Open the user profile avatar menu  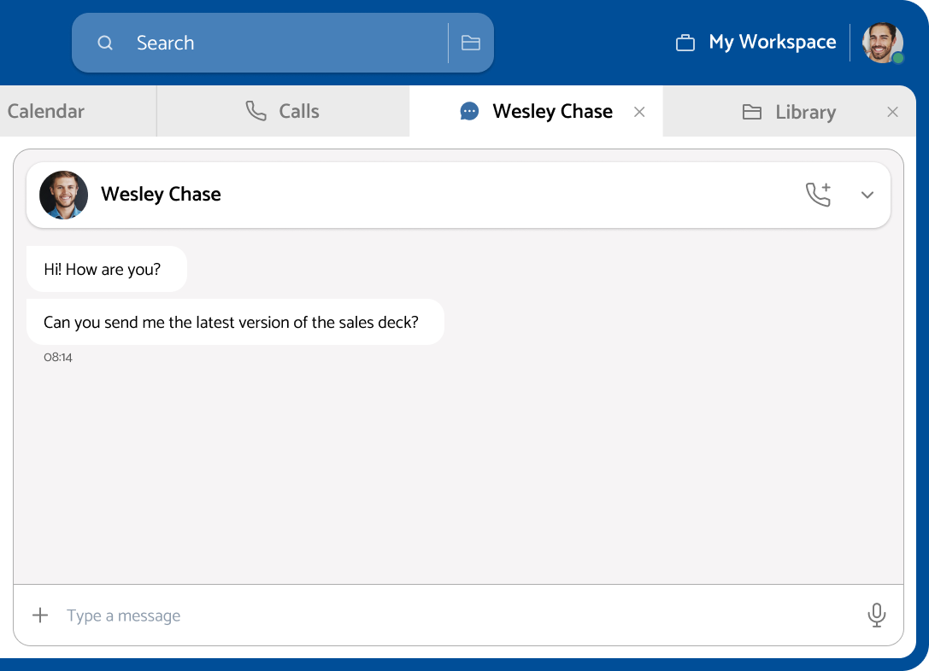882,44
